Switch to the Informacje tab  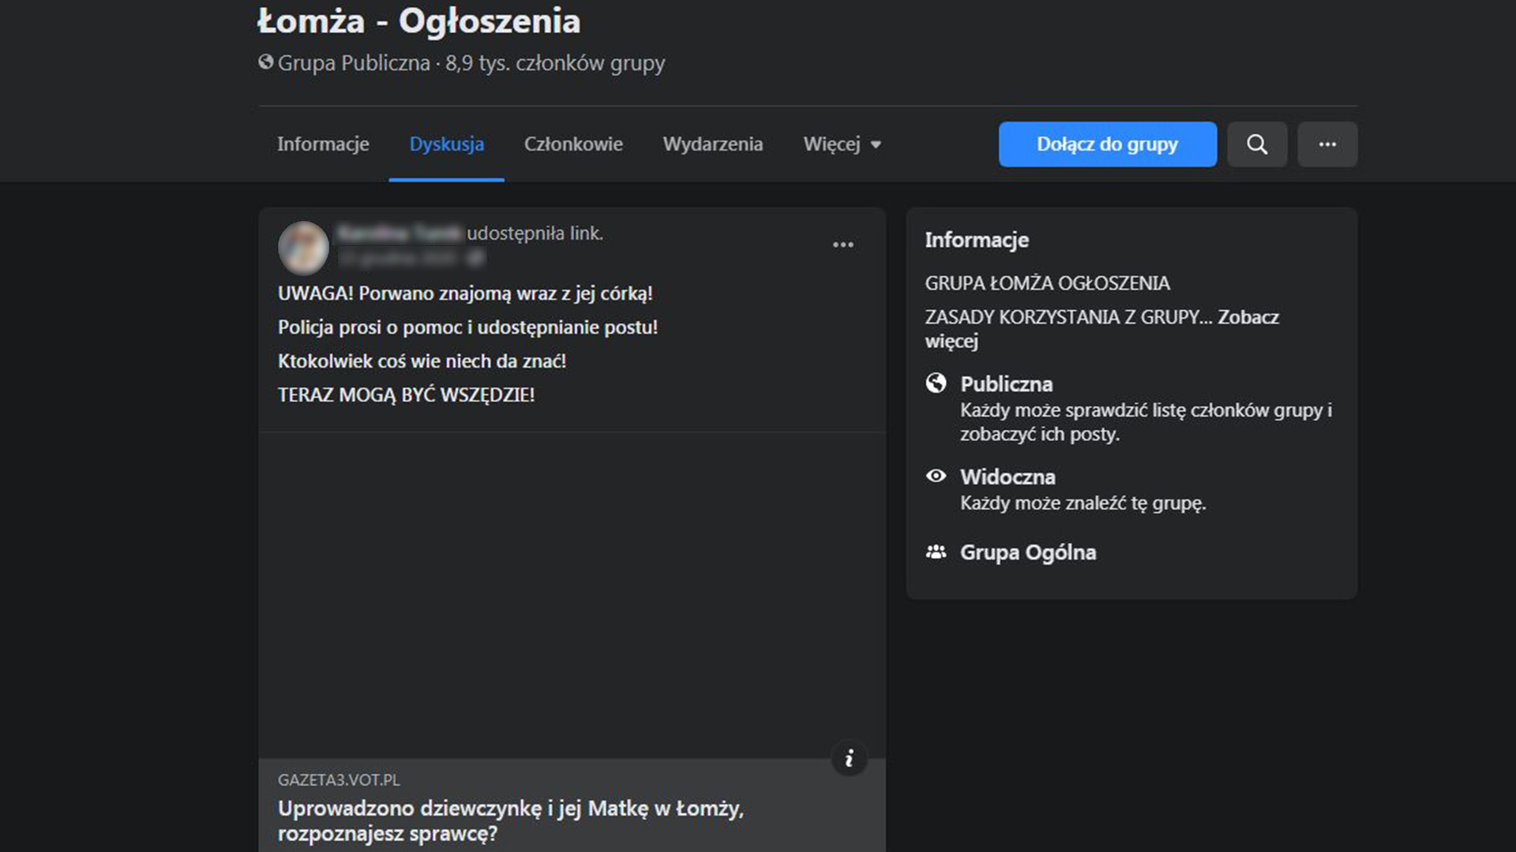323,144
